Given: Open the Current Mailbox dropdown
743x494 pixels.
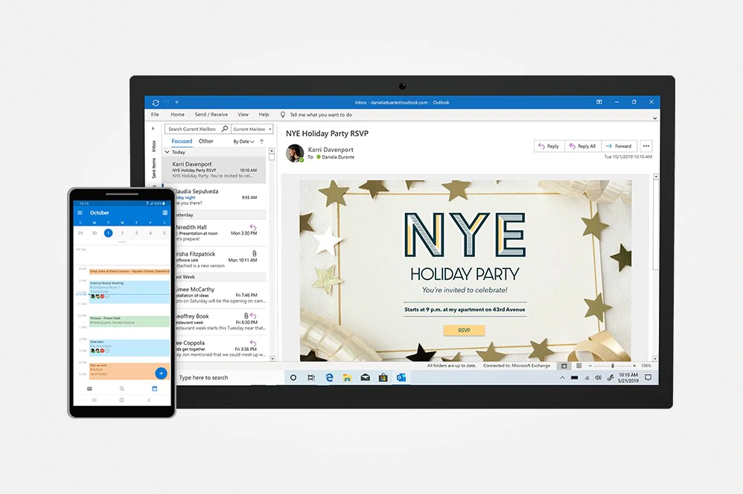Looking at the screenshot, I should 270,128.
